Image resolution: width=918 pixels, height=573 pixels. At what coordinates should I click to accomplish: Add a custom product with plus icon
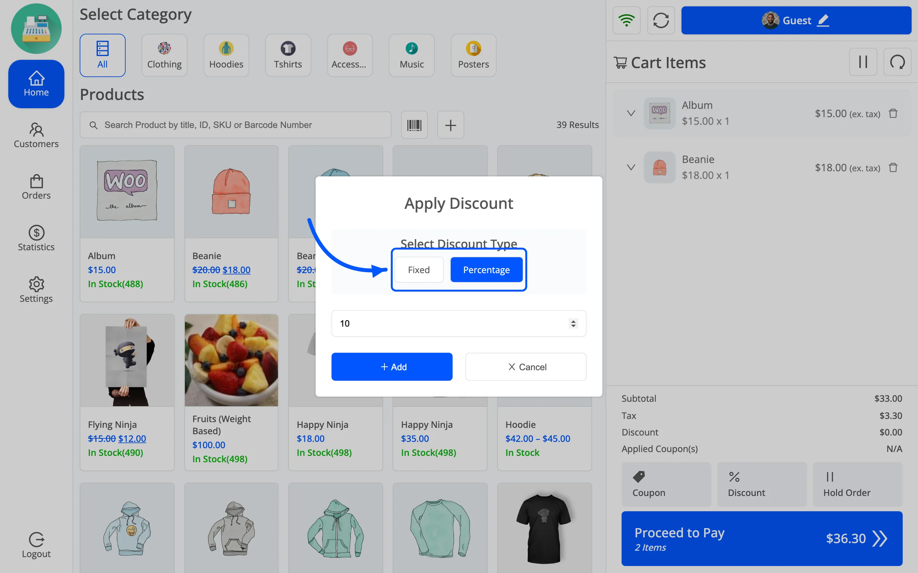click(450, 125)
